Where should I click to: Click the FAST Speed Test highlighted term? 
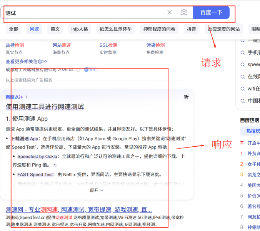pyautogui.click(x=35, y=174)
